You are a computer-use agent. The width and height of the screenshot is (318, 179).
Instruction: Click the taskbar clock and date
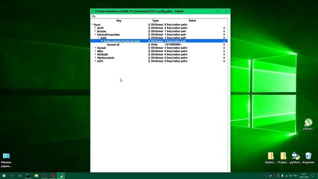tap(304, 176)
